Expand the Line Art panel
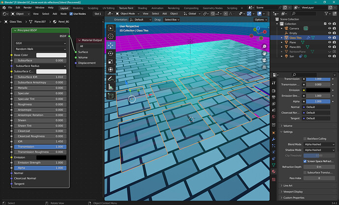This screenshot has width=339, height=205. coord(288,185)
